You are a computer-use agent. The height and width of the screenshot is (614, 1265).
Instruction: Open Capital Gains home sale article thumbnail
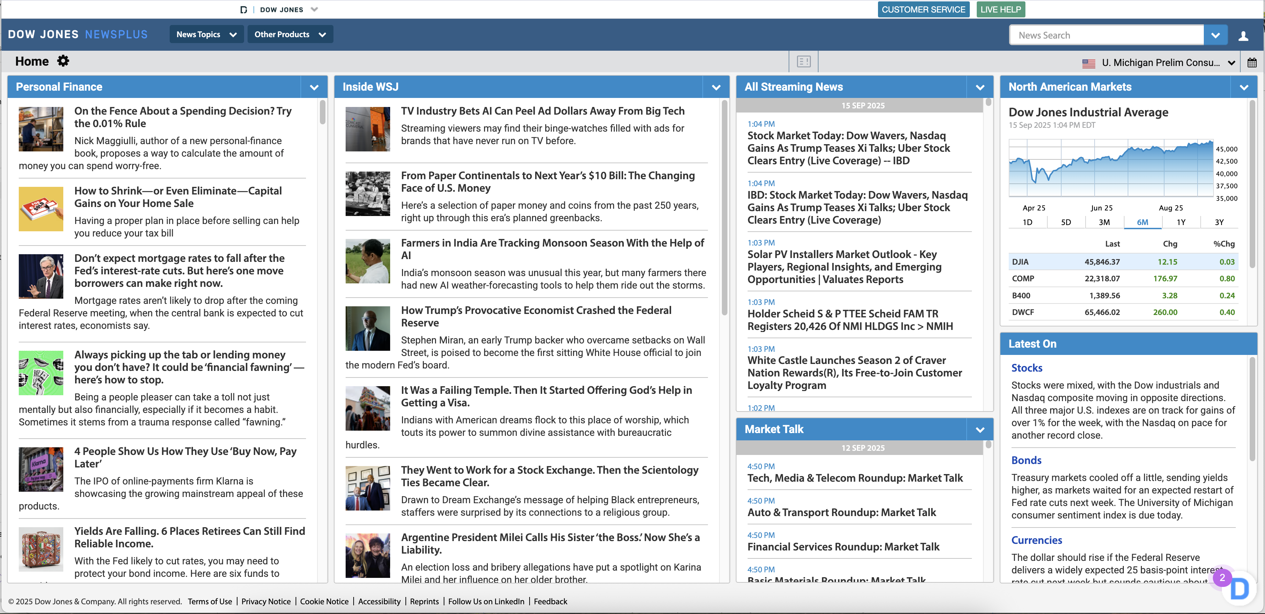pyautogui.click(x=41, y=209)
